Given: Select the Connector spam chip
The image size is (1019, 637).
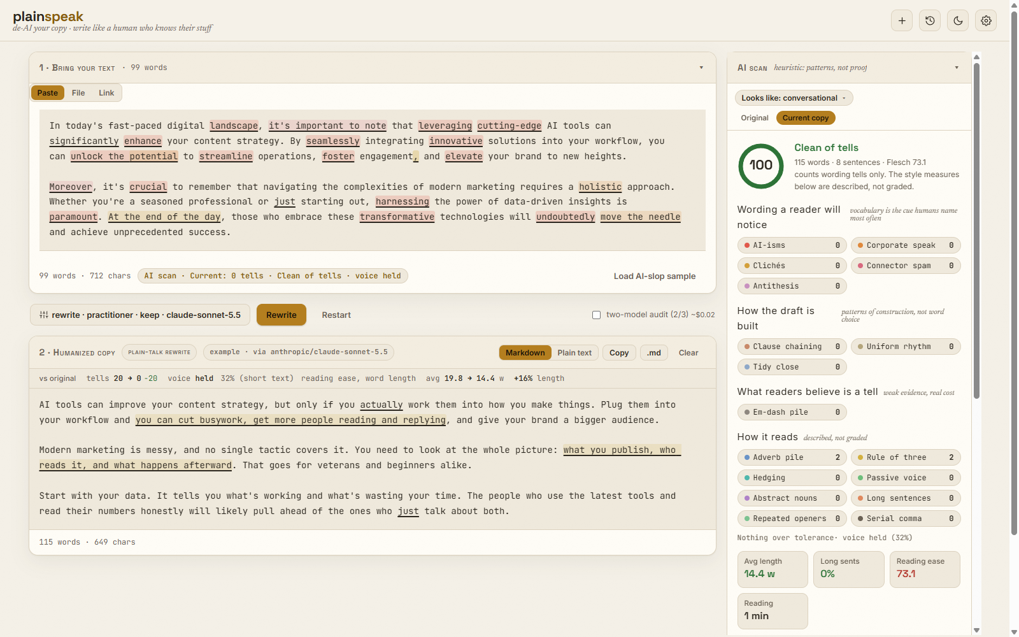Looking at the screenshot, I should tap(906, 266).
